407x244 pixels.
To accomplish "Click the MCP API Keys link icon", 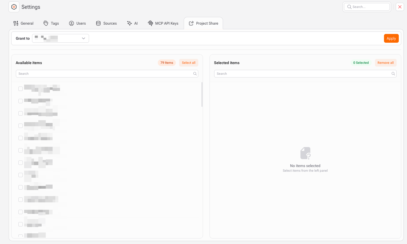I will click(150, 23).
